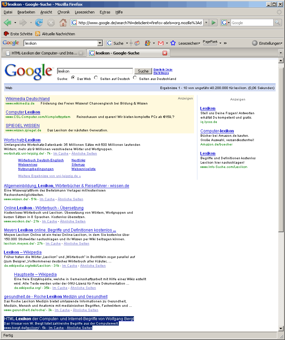Image resolution: width=285 pixels, height=340 pixels.
Task: Open the Extras menu
Action: (105, 12)
